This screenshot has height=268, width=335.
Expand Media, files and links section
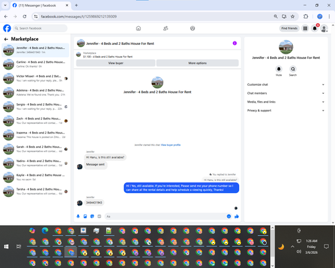point(286,102)
